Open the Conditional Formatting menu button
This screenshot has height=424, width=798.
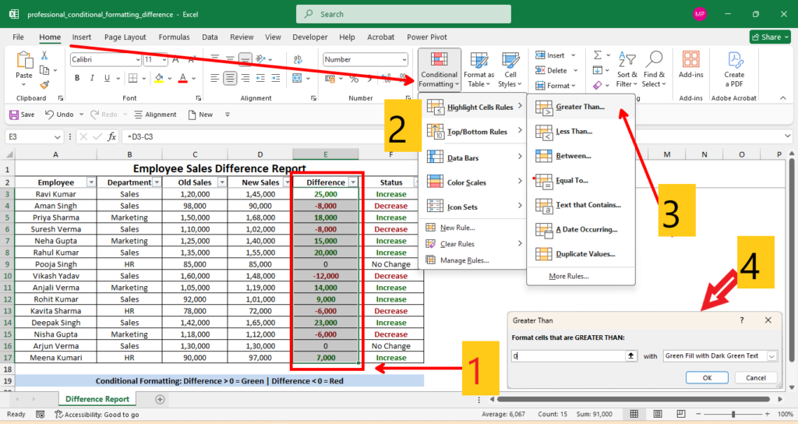tap(440, 69)
